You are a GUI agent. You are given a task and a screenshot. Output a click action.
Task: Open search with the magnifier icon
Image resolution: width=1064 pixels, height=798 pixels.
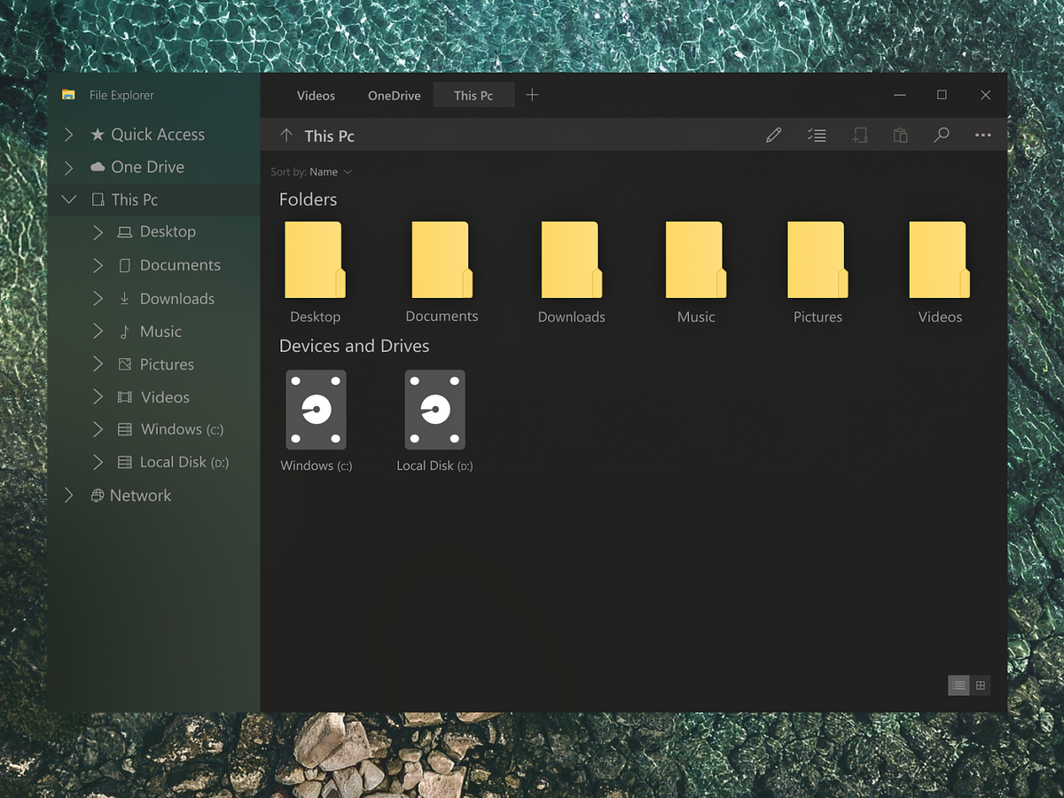pos(941,134)
